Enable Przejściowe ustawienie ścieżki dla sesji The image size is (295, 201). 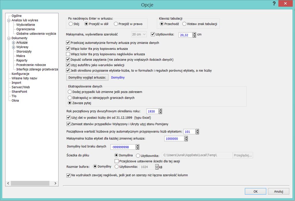pyautogui.click(x=117, y=161)
